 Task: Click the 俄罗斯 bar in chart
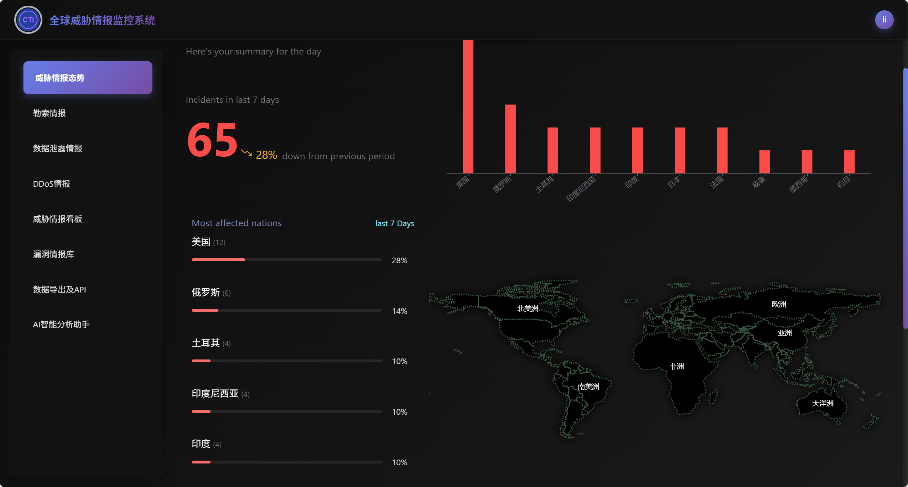[x=510, y=139]
